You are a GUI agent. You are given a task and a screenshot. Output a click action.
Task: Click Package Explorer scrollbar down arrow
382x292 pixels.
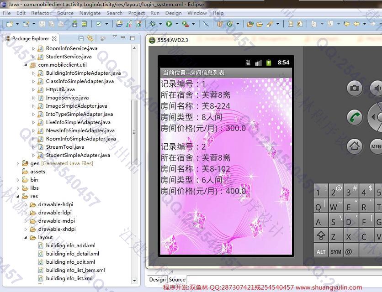pos(134,281)
